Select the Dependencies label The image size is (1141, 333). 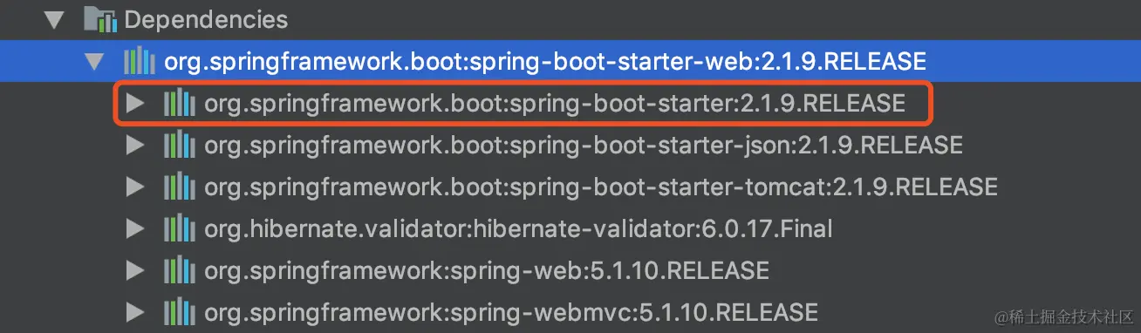pos(206,19)
